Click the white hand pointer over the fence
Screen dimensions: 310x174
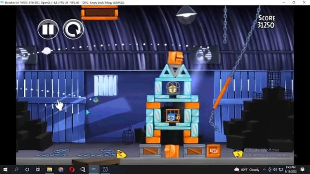(x=59, y=105)
